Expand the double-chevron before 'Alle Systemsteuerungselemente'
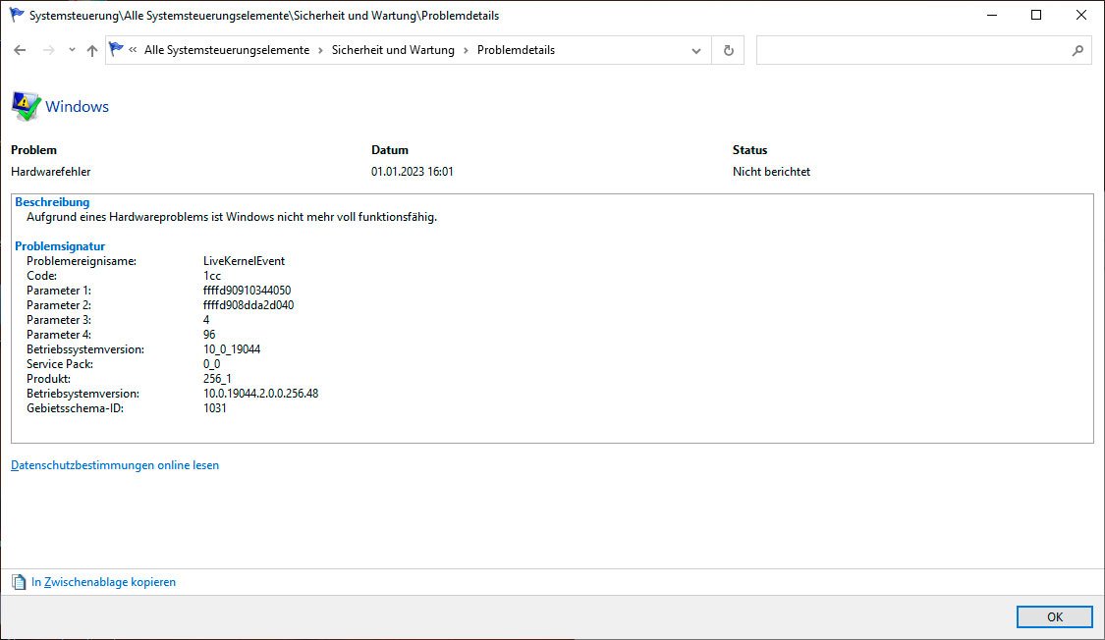Viewport: 1105px width, 640px height. click(133, 49)
